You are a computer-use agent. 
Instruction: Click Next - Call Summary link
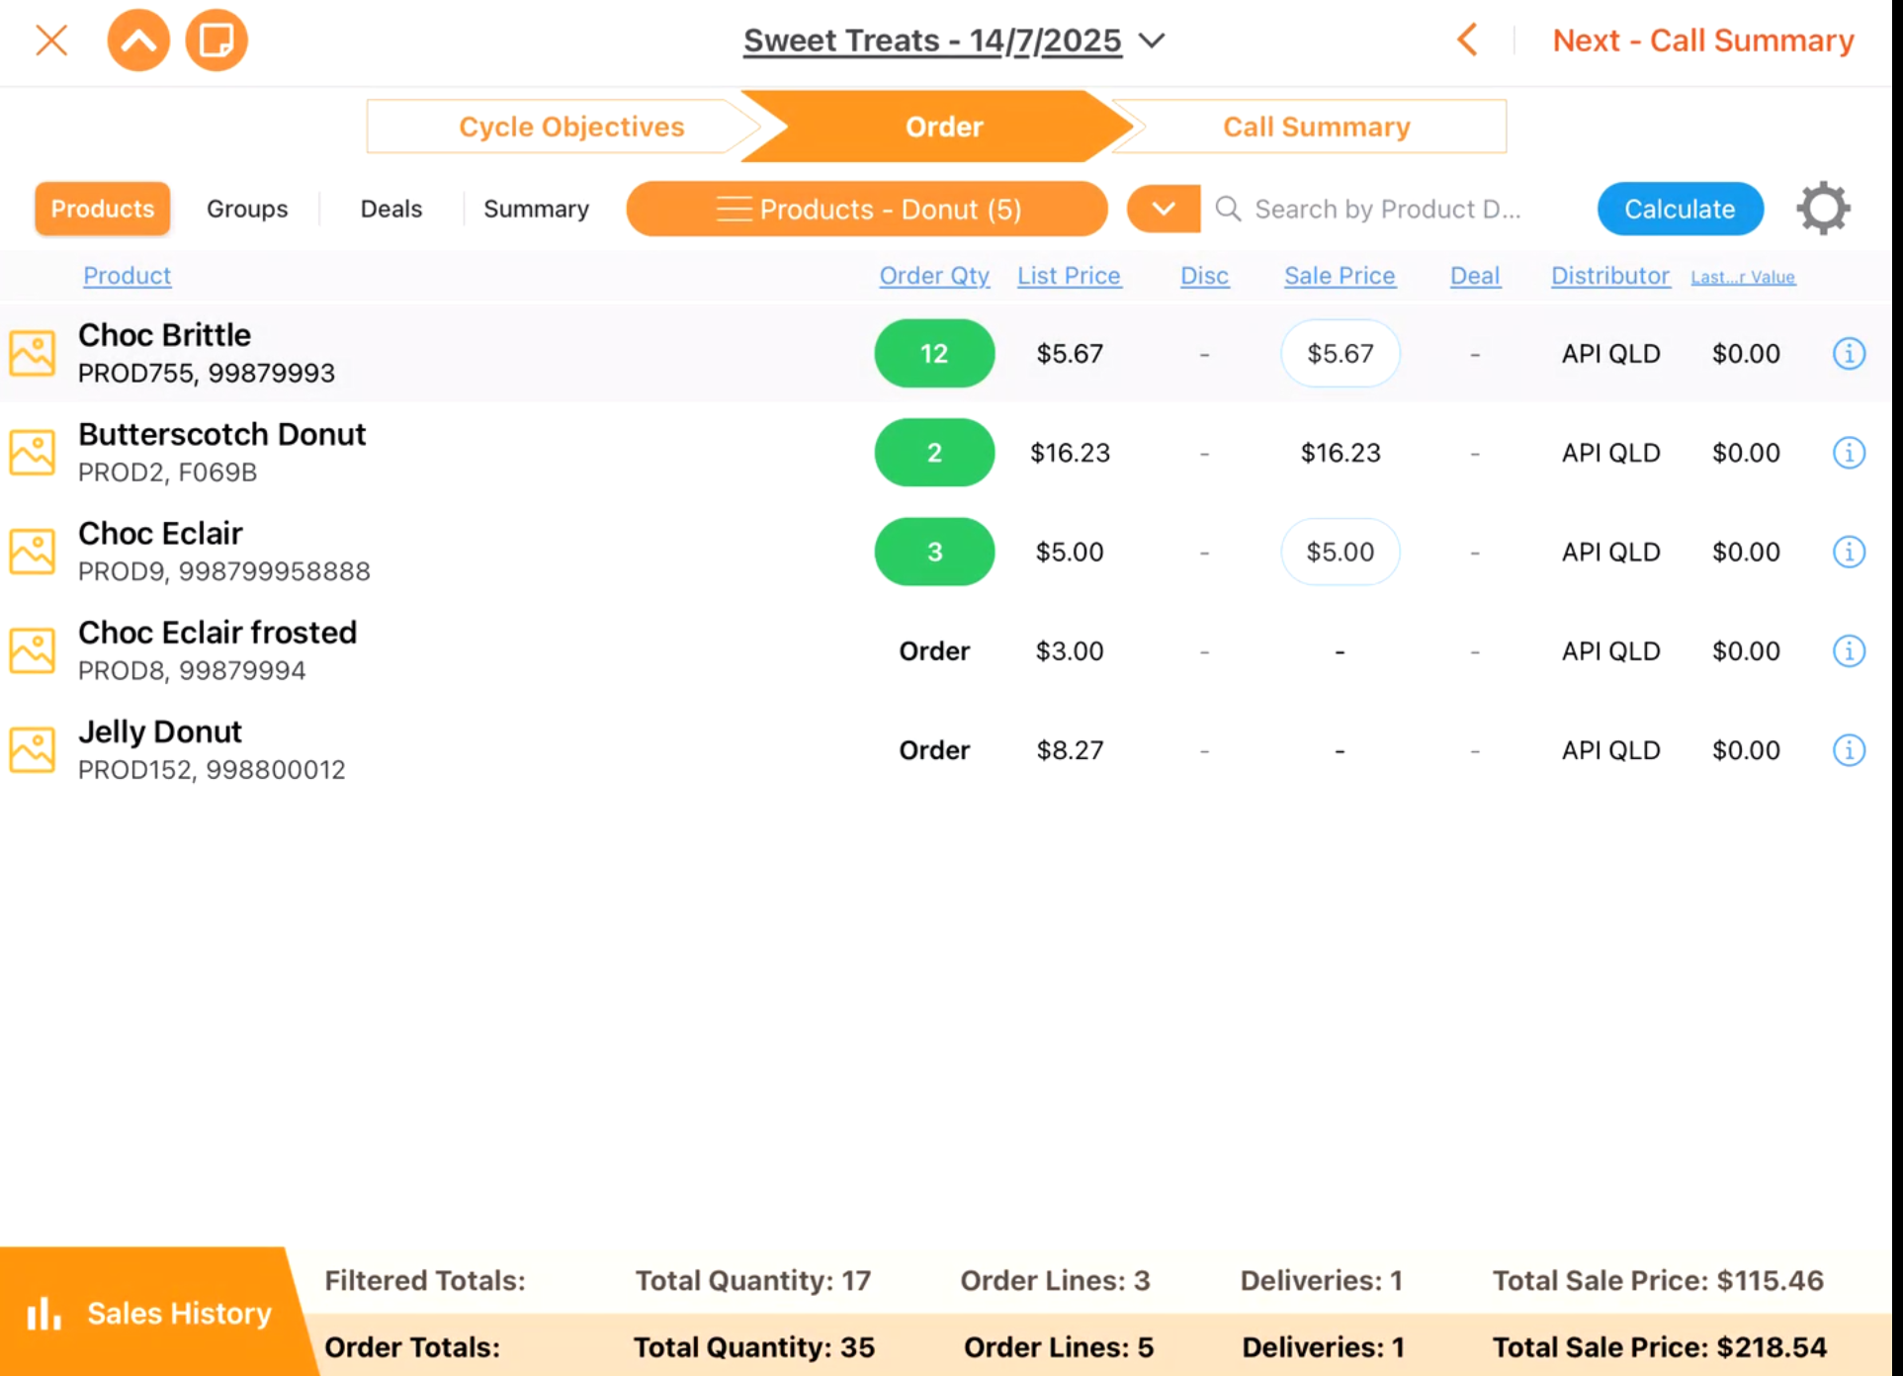(x=1702, y=41)
